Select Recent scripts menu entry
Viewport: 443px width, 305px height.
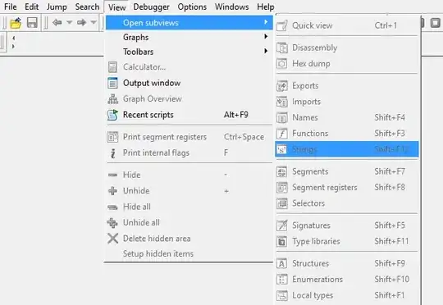coord(189,115)
